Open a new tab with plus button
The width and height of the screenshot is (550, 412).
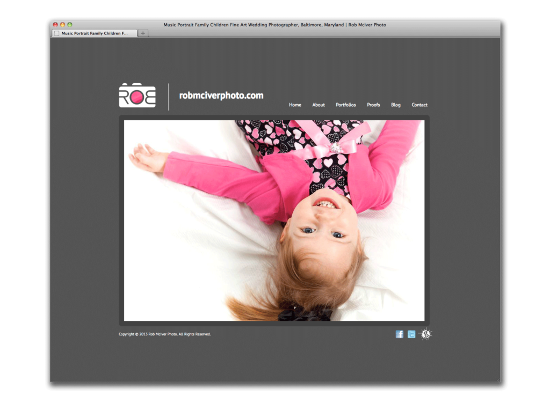point(143,33)
